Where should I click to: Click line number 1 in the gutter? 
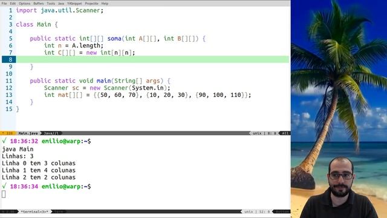pyautogui.click(x=11, y=10)
